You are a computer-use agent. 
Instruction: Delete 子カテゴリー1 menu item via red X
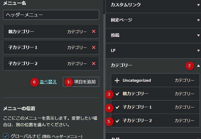(94, 47)
